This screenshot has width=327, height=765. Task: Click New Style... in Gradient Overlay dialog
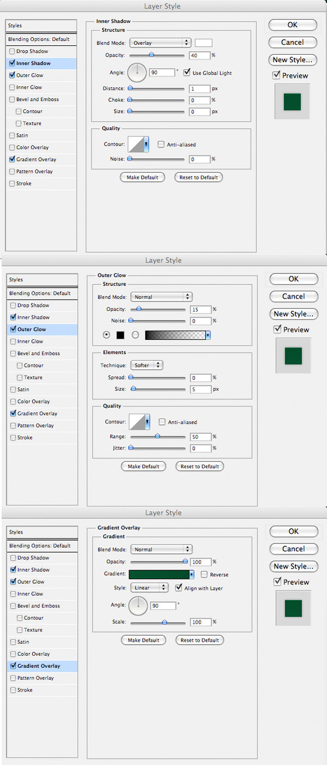click(x=293, y=566)
